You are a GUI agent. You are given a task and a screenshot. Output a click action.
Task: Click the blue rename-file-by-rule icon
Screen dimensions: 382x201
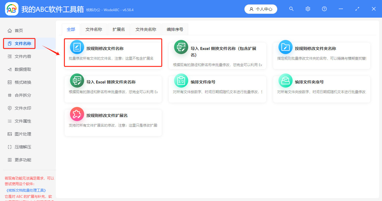(x=77, y=47)
